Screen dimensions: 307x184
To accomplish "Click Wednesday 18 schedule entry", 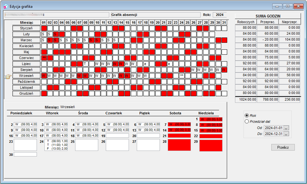I will [x=86, y=136].
